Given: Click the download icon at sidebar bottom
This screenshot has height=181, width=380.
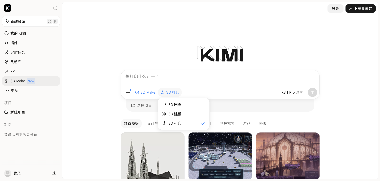Looking at the screenshot, I should click(54, 173).
